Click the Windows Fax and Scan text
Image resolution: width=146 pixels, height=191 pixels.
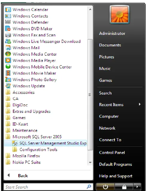34,35
